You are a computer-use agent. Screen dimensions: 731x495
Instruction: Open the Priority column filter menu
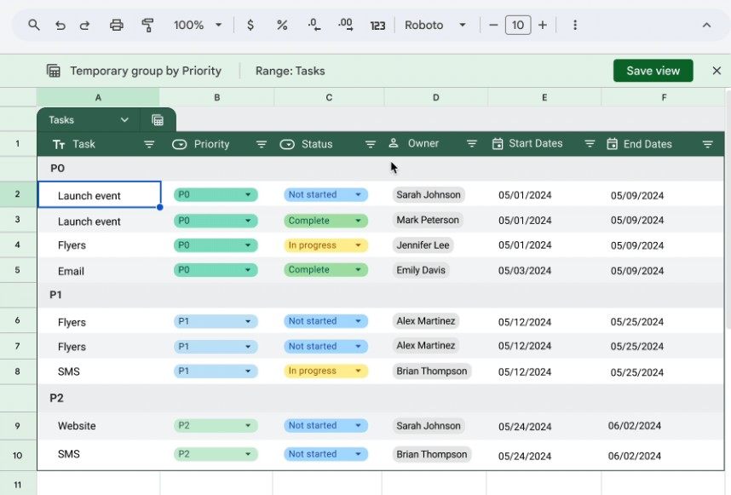coord(262,145)
